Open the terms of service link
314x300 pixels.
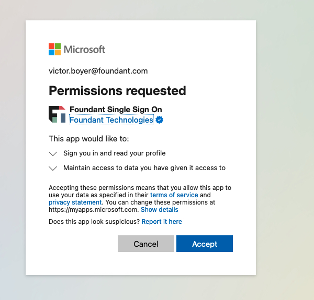coord(174,195)
